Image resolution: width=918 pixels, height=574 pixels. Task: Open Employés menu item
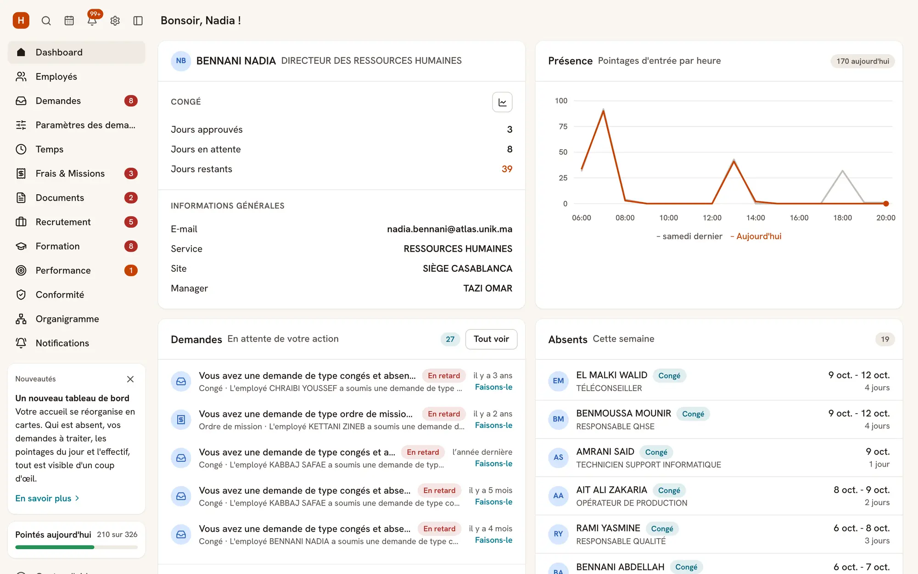(77, 77)
